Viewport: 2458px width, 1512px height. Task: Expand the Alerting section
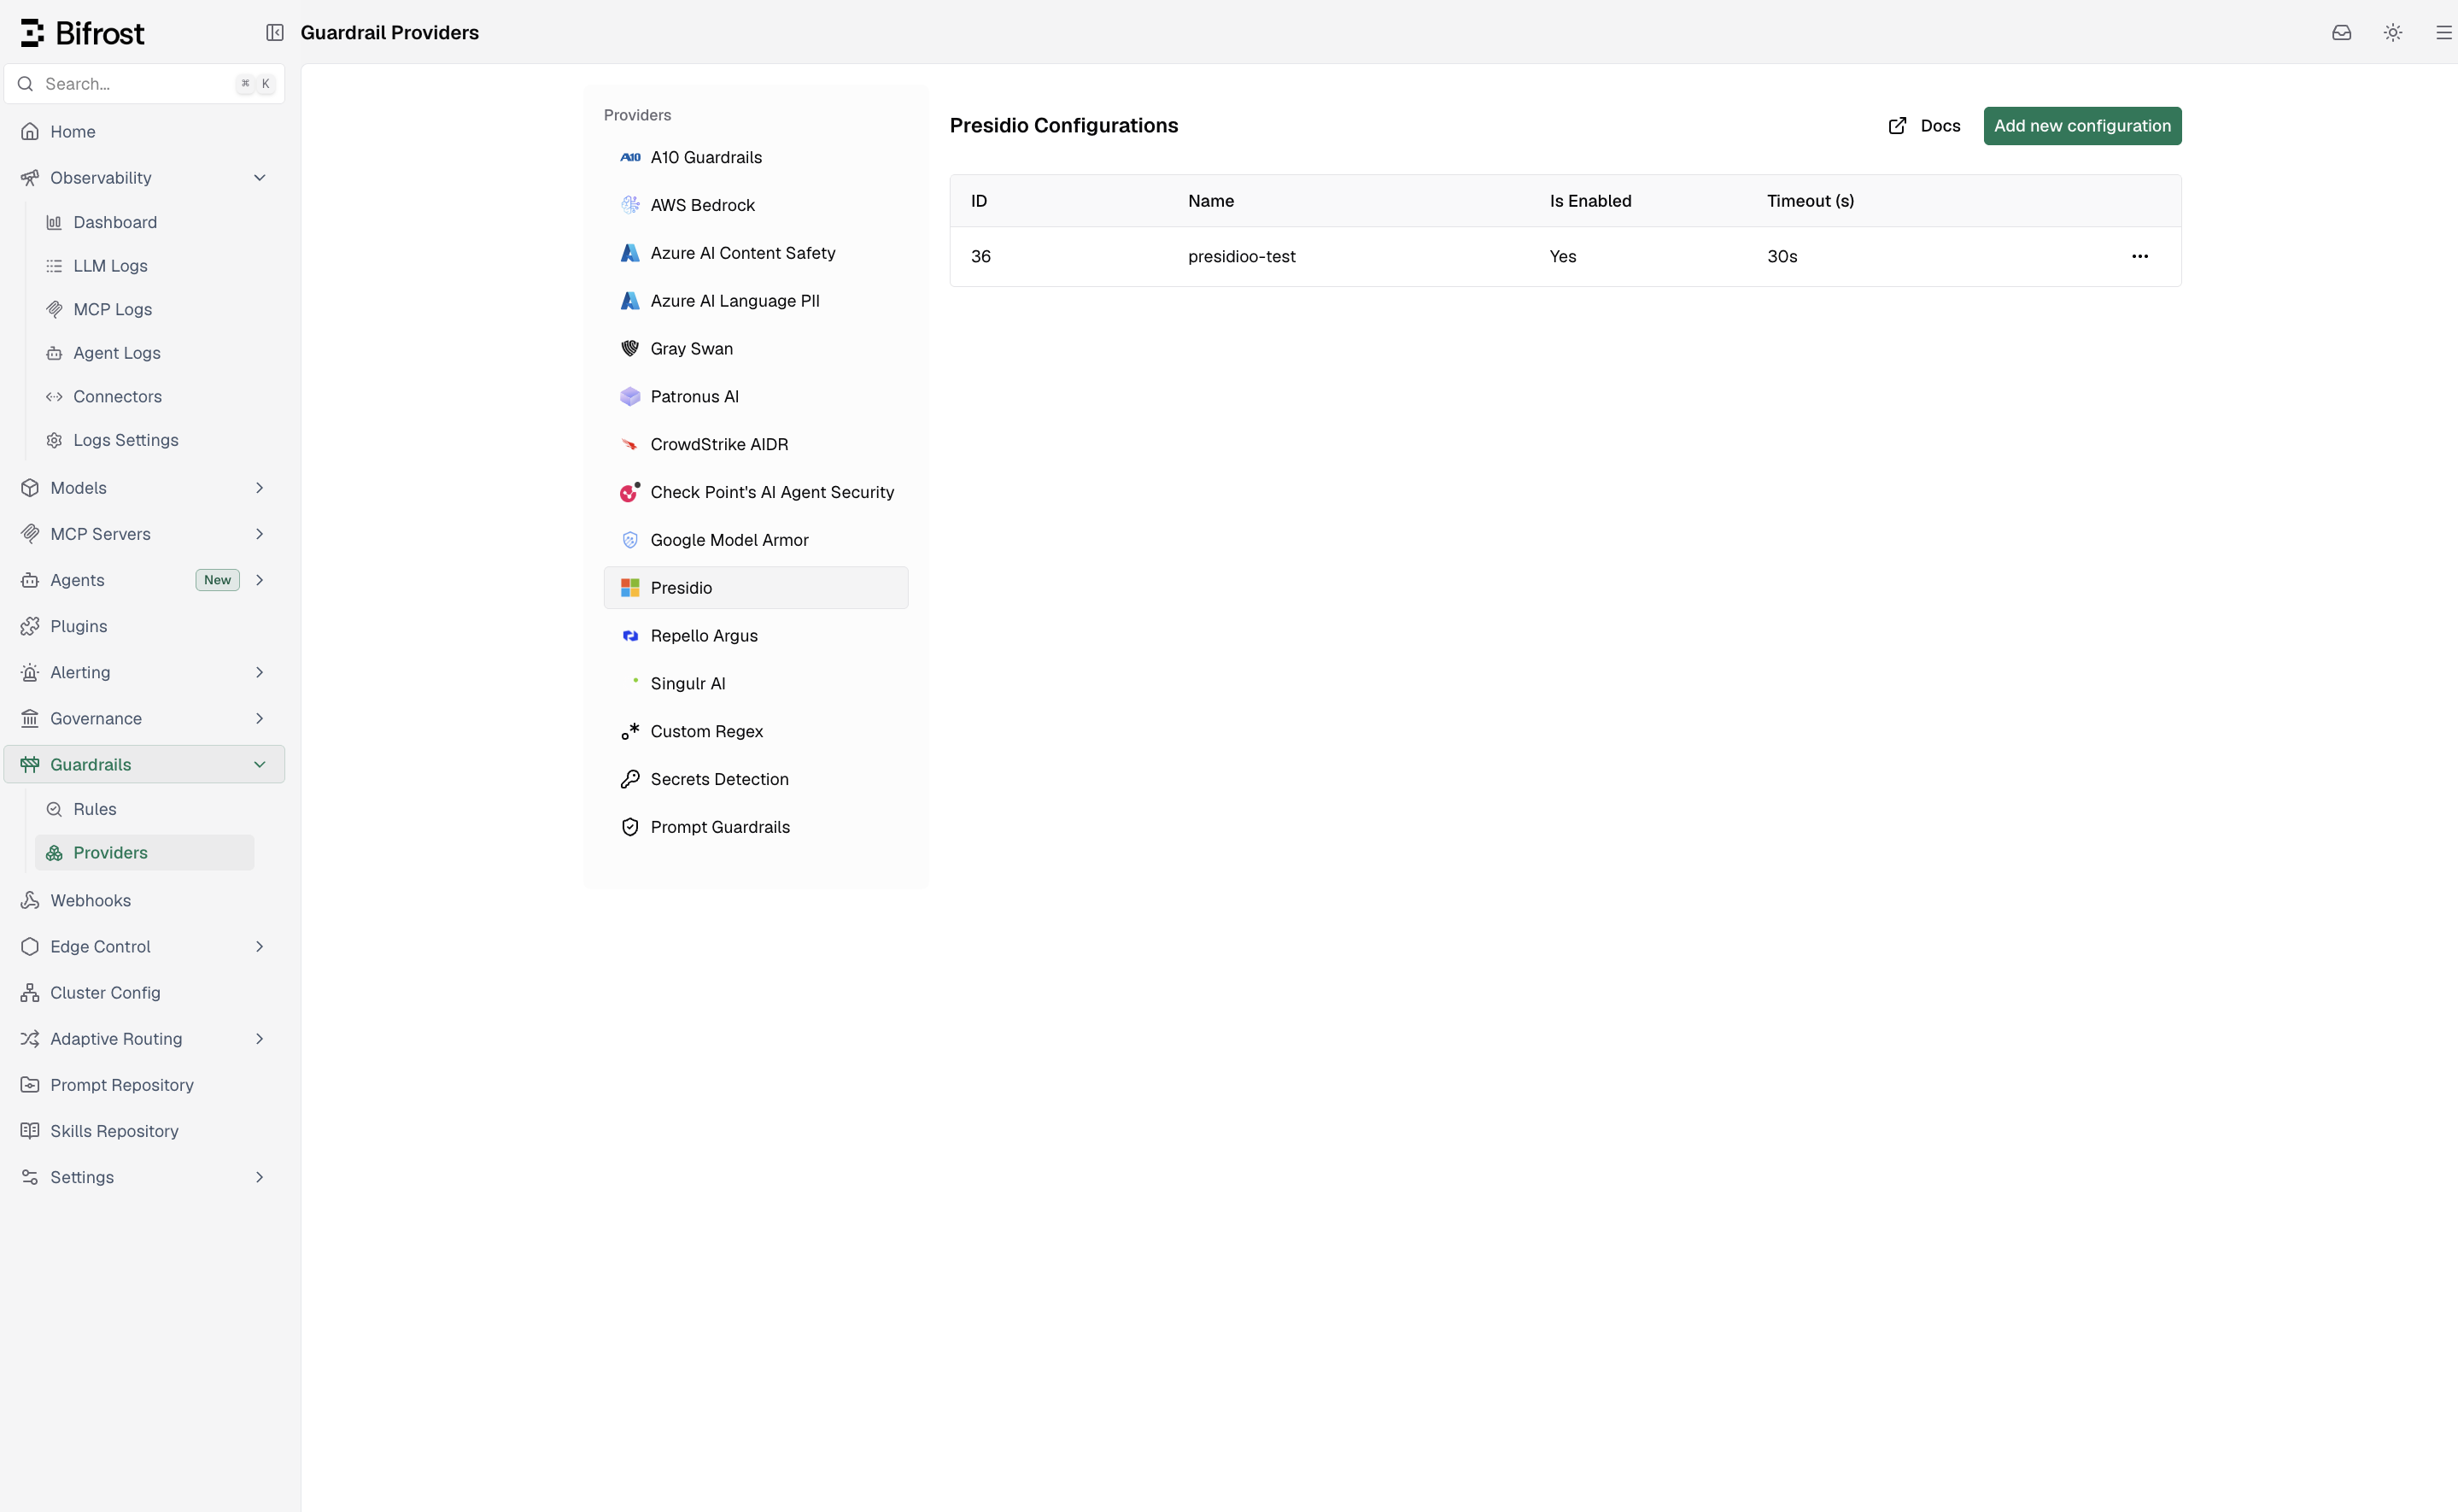coord(144,672)
